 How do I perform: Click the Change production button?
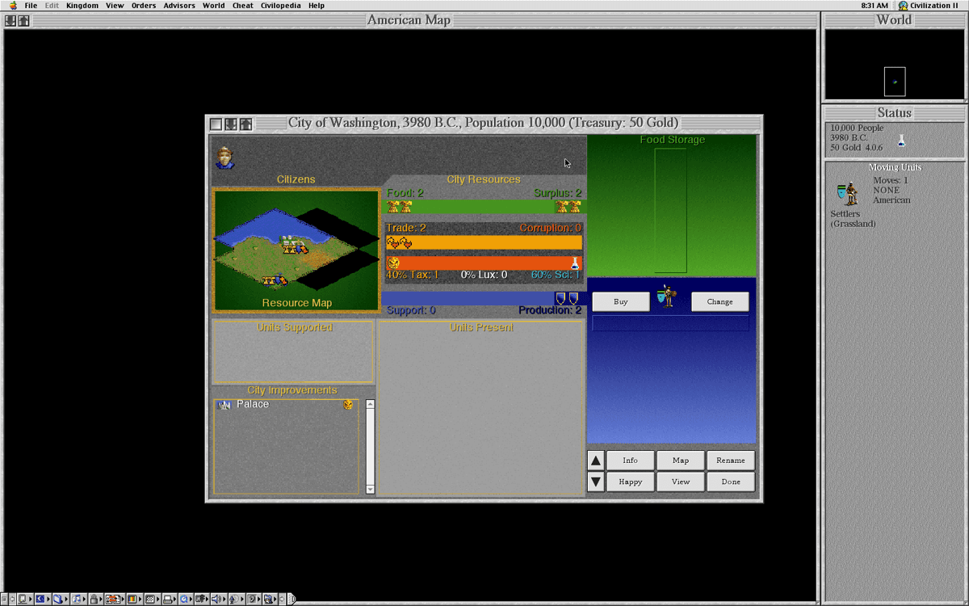(719, 301)
